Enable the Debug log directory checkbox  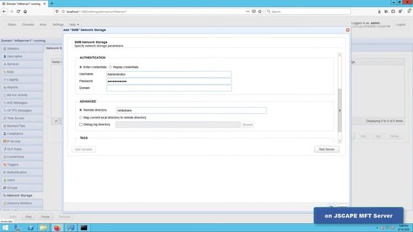[81, 124]
